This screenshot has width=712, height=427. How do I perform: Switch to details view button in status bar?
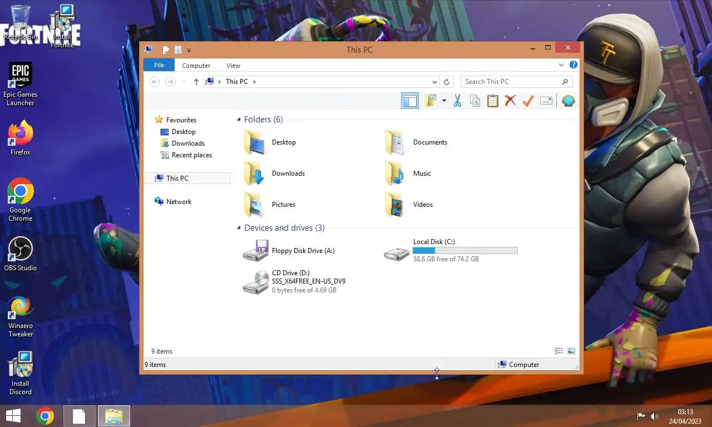click(559, 351)
